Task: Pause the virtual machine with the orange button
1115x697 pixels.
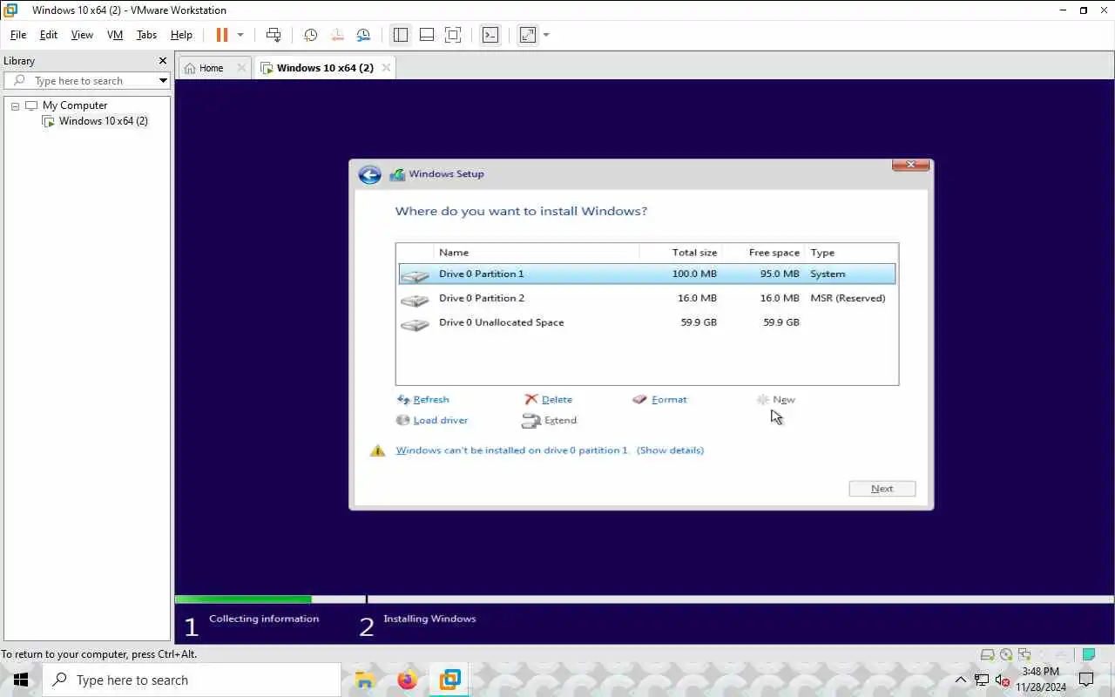Action: coord(221,35)
